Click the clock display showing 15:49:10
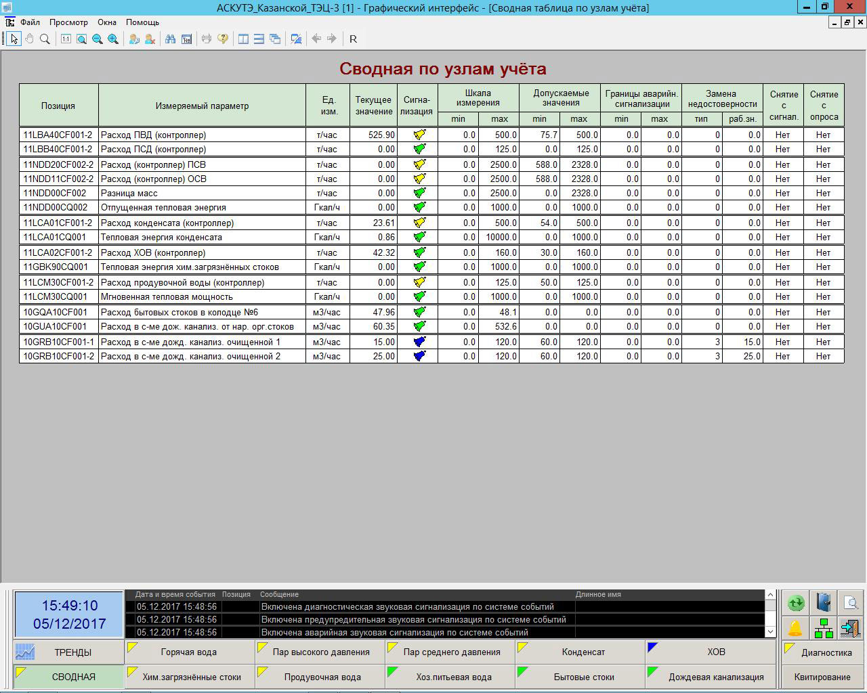The width and height of the screenshot is (867, 693). 69,614
